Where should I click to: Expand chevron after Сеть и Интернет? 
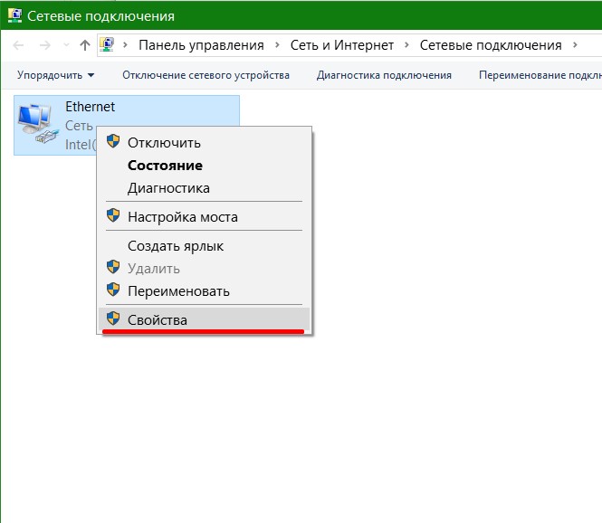pos(406,45)
